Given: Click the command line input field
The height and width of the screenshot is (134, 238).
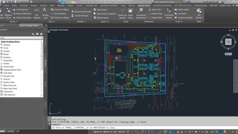Looking at the screenshot, I should pyautogui.click(x=144, y=128).
